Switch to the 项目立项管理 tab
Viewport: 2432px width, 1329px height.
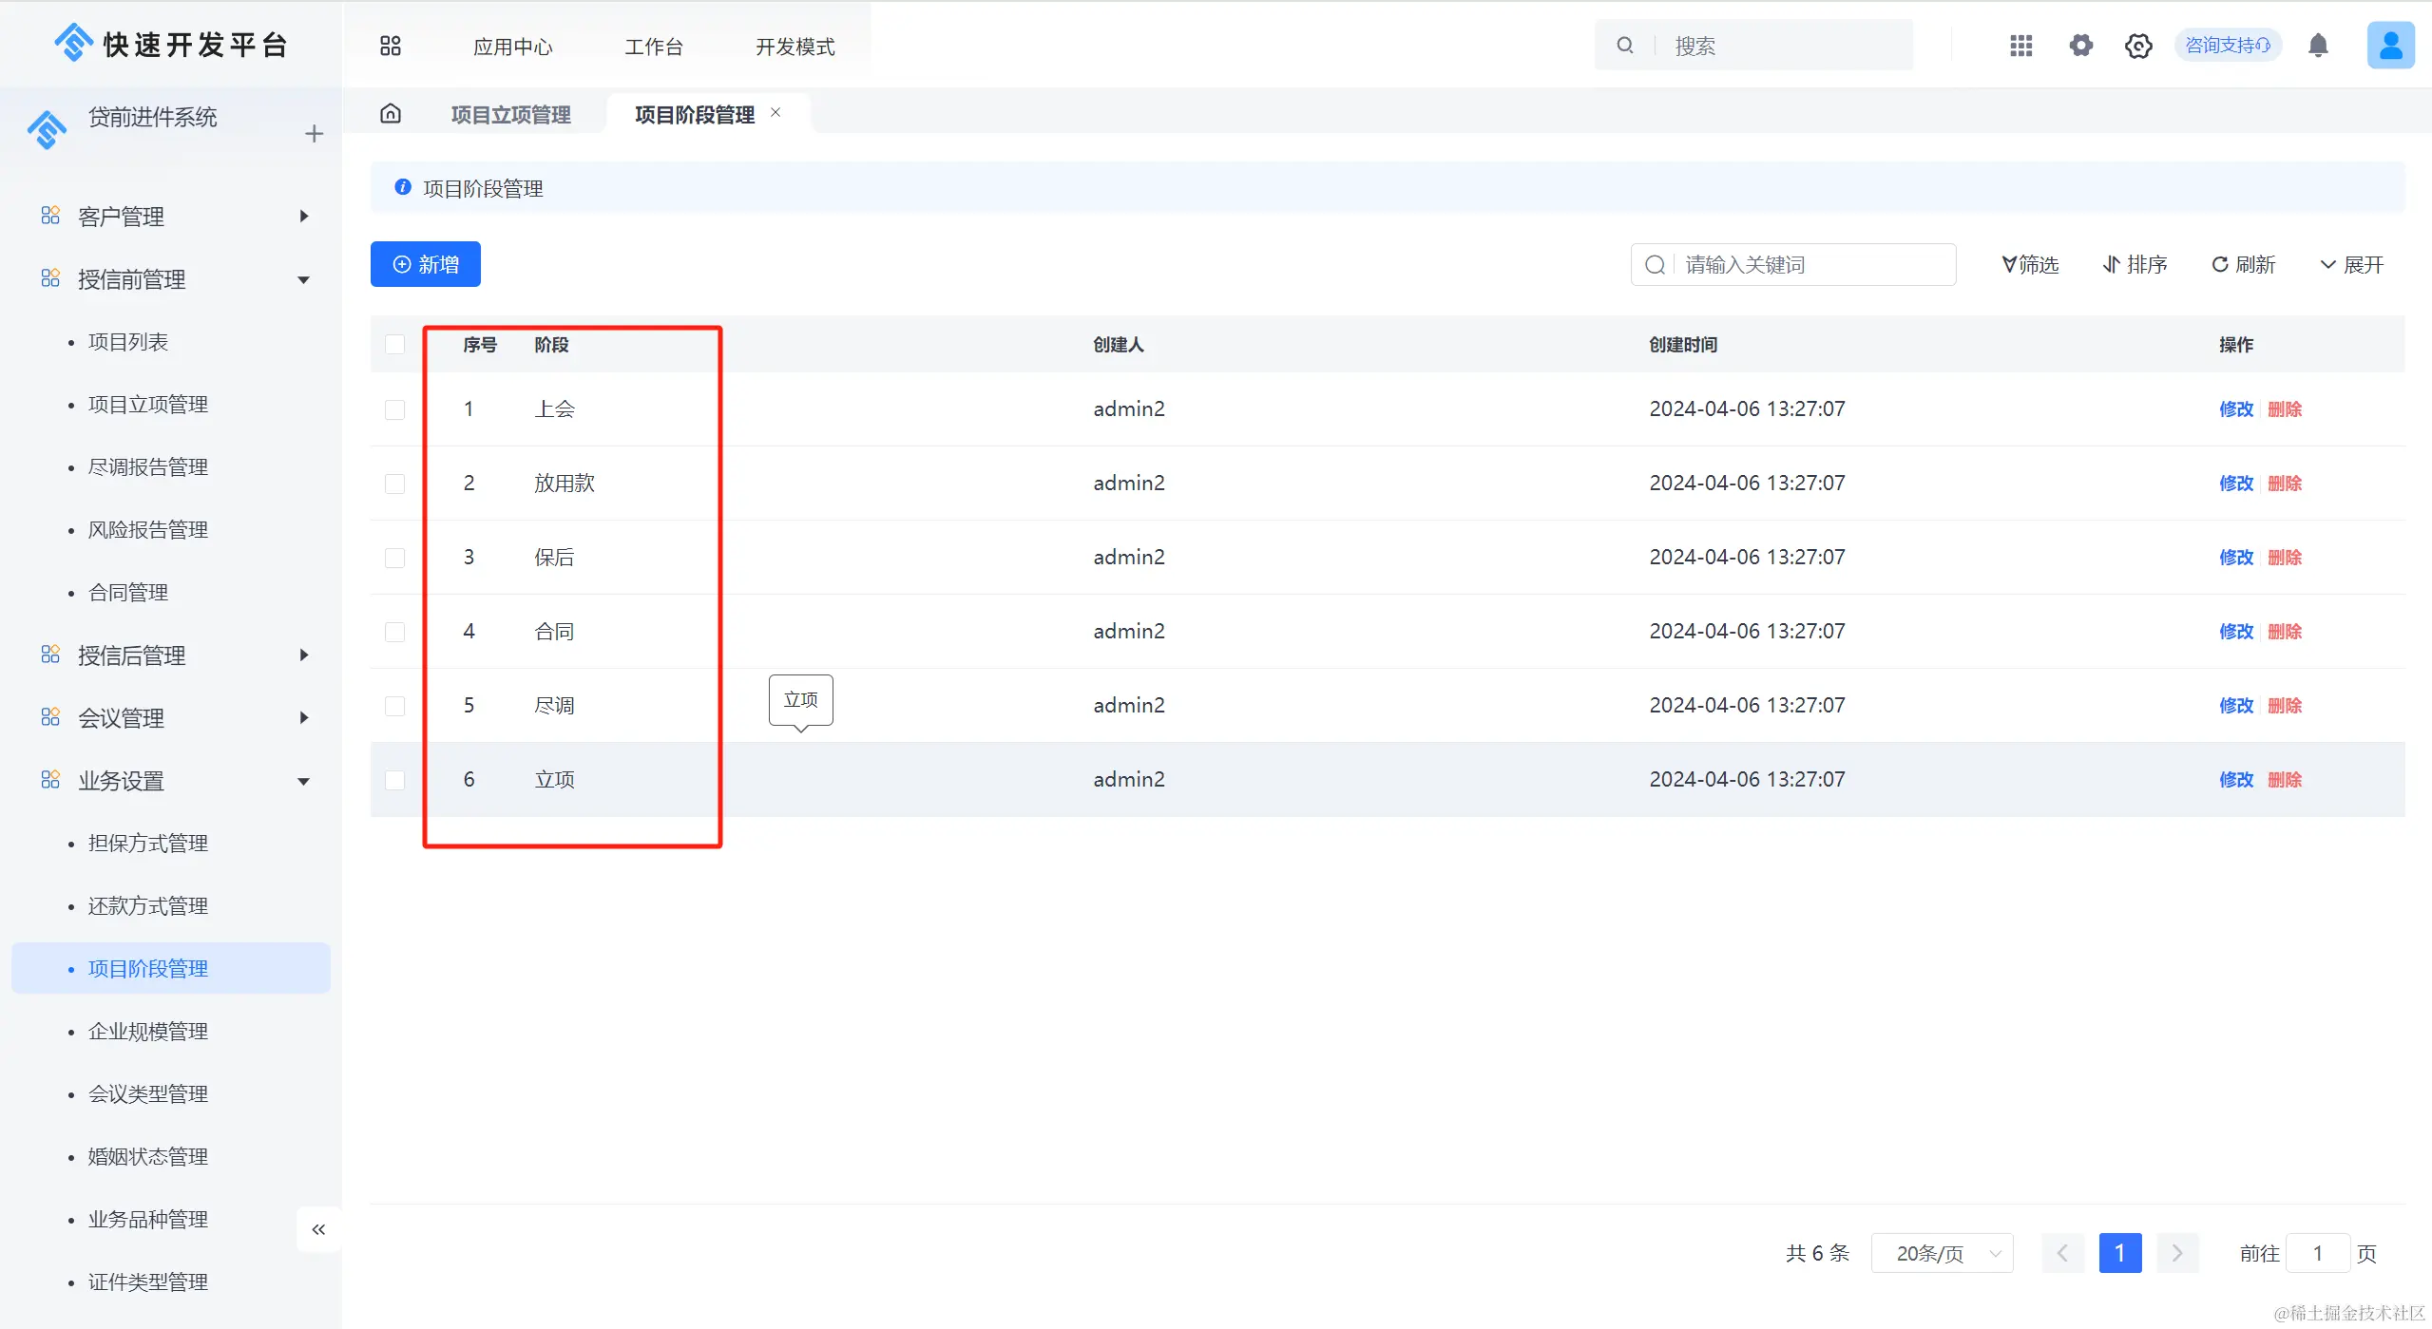(510, 115)
